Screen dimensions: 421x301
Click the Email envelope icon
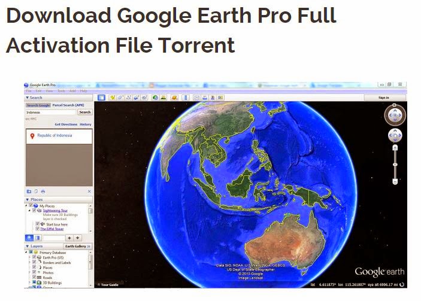click(197, 98)
